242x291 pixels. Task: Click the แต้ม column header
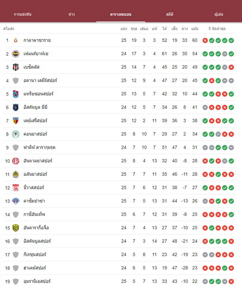point(195,29)
